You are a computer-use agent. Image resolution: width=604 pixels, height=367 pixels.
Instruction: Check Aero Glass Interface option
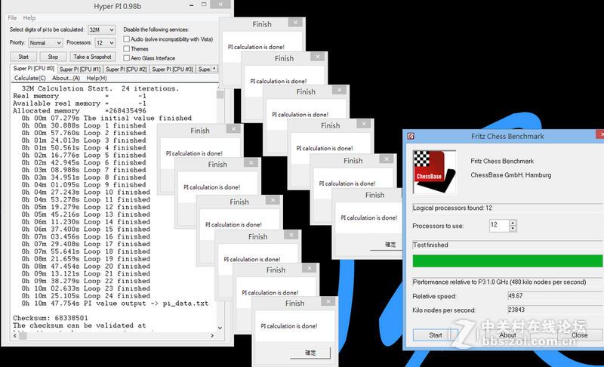[x=126, y=57]
